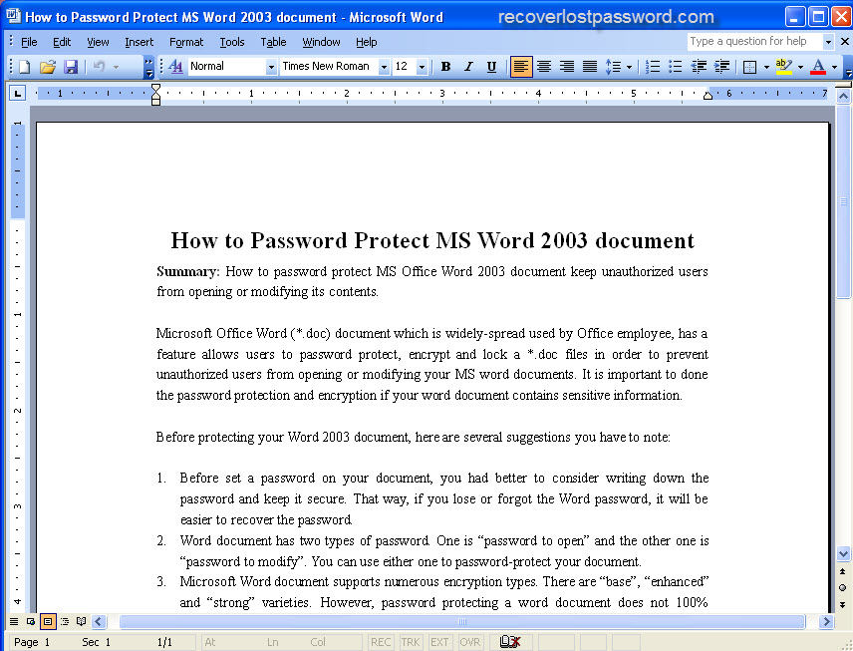Click the vertical scrollbar down arrow
Viewport: 853px width, 651px height.
[843, 553]
